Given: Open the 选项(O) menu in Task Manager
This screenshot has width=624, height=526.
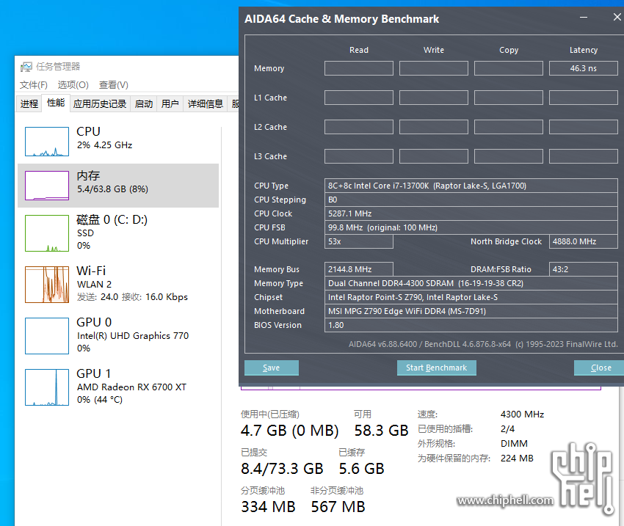Looking at the screenshot, I should tap(73, 85).
